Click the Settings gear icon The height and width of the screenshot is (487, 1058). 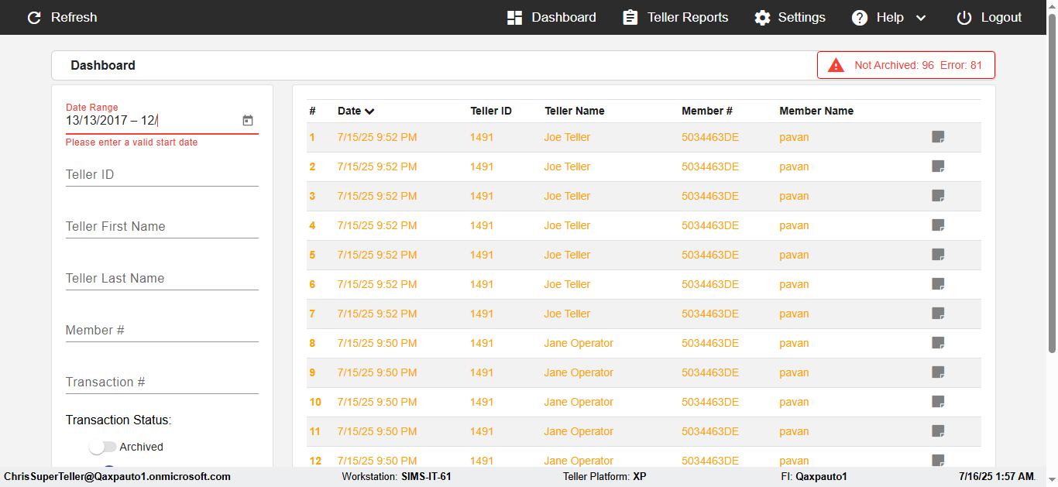coord(763,17)
